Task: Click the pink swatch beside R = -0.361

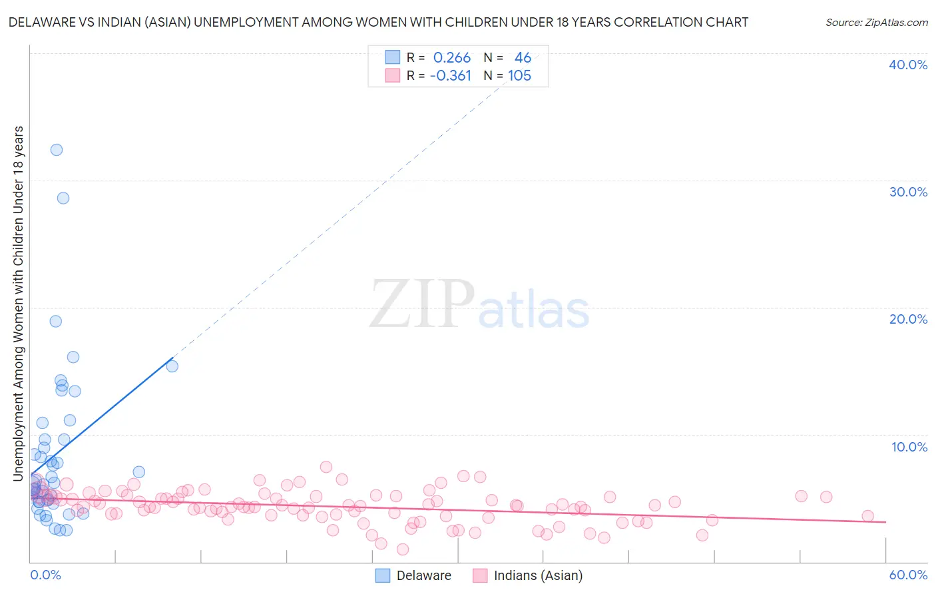Action: tap(393, 75)
